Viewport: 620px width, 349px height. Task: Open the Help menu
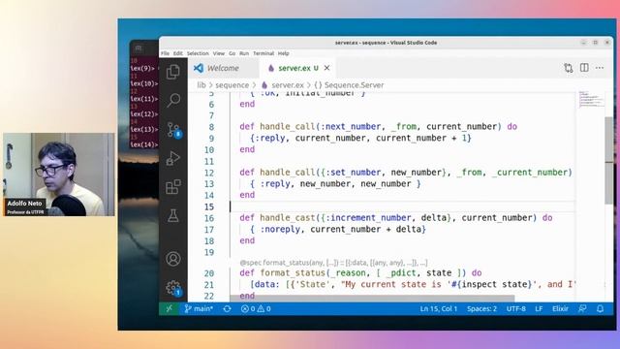tap(283, 53)
